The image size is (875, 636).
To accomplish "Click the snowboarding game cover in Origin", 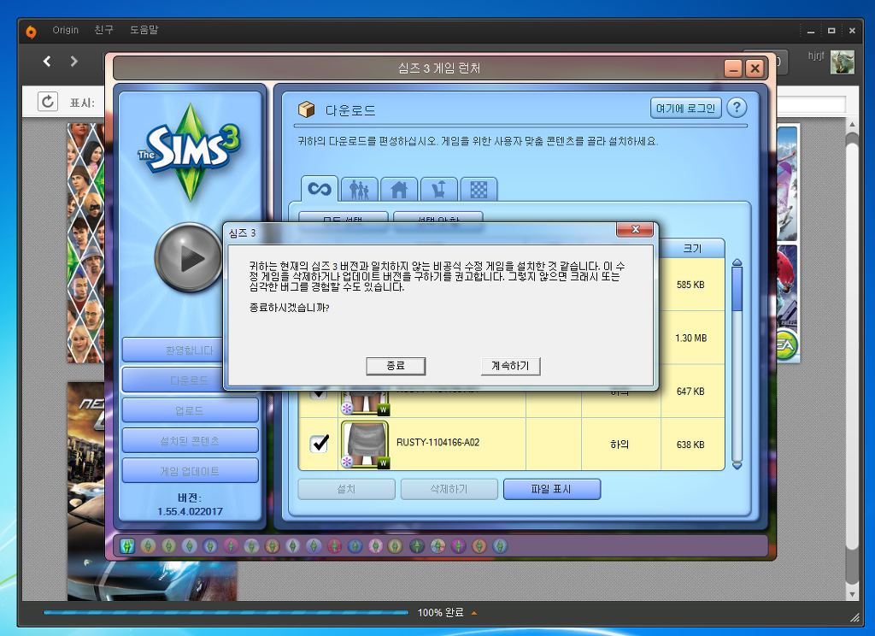I will pyautogui.click(x=787, y=244).
